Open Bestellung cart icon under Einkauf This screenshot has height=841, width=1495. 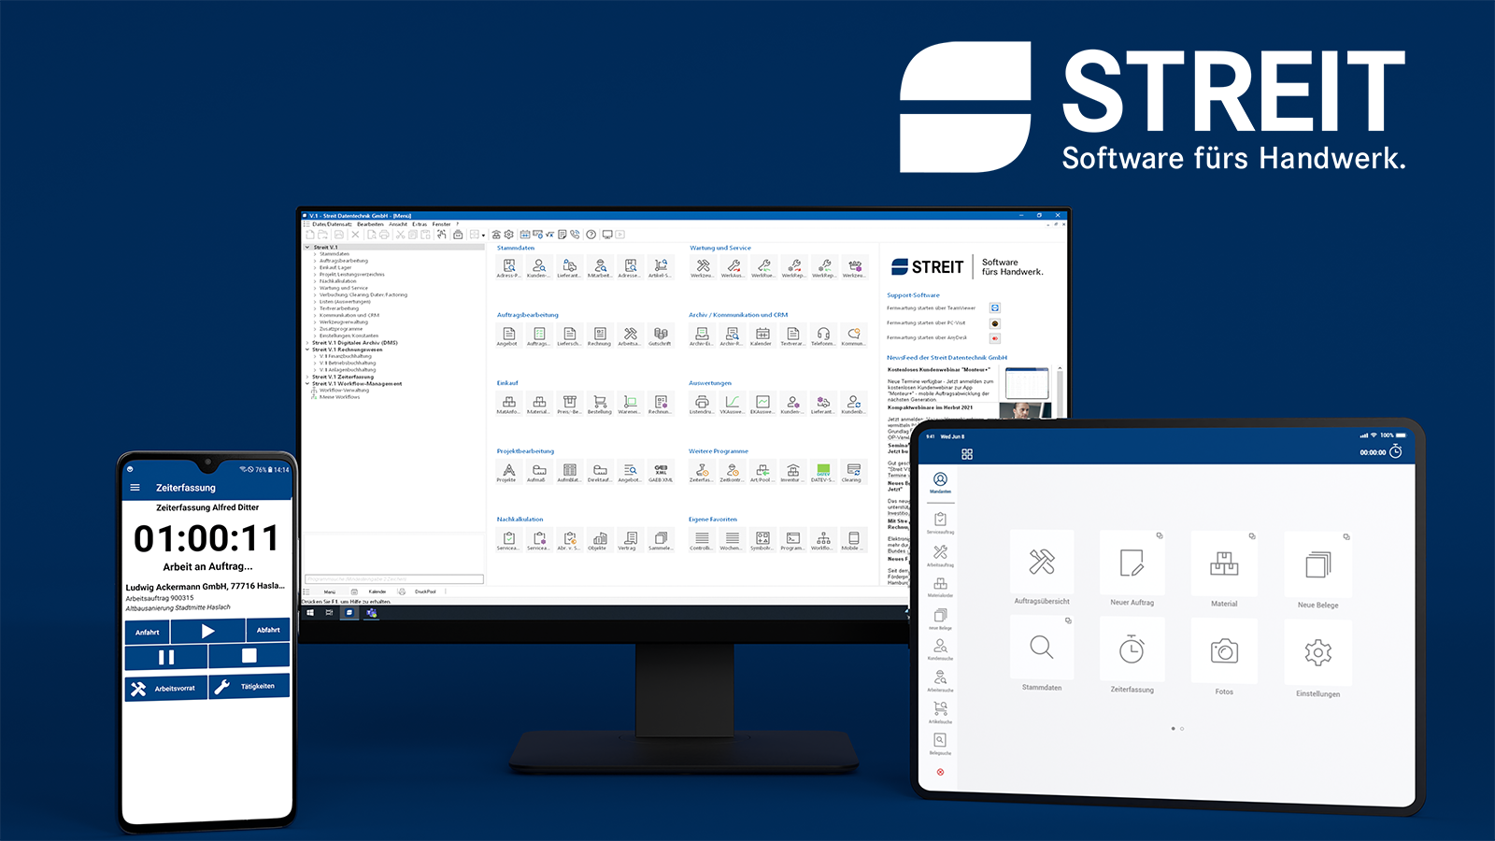(600, 402)
